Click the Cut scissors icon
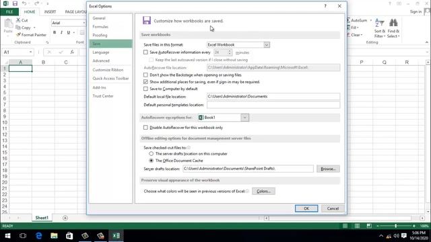The image size is (431, 242). point(18,20)
